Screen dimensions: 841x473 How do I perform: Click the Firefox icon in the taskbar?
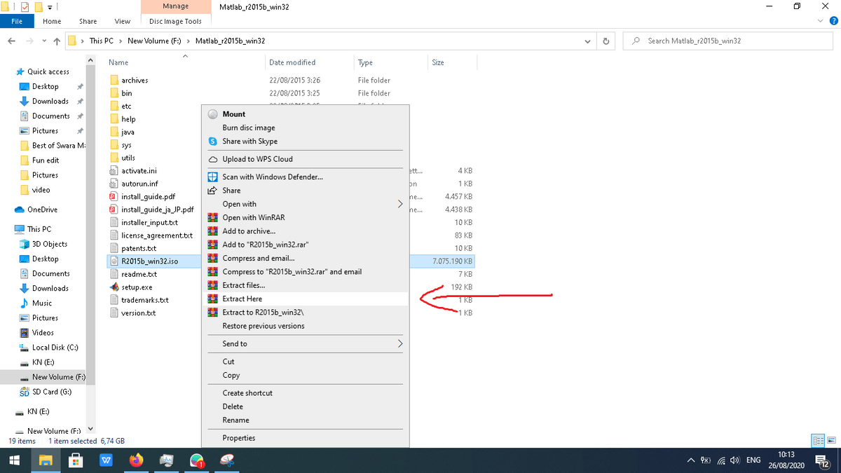(137, 460)
